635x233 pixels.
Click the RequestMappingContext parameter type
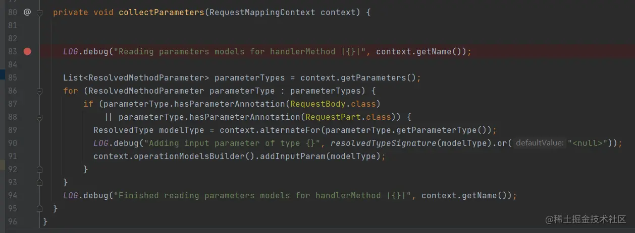click(262, 12)
